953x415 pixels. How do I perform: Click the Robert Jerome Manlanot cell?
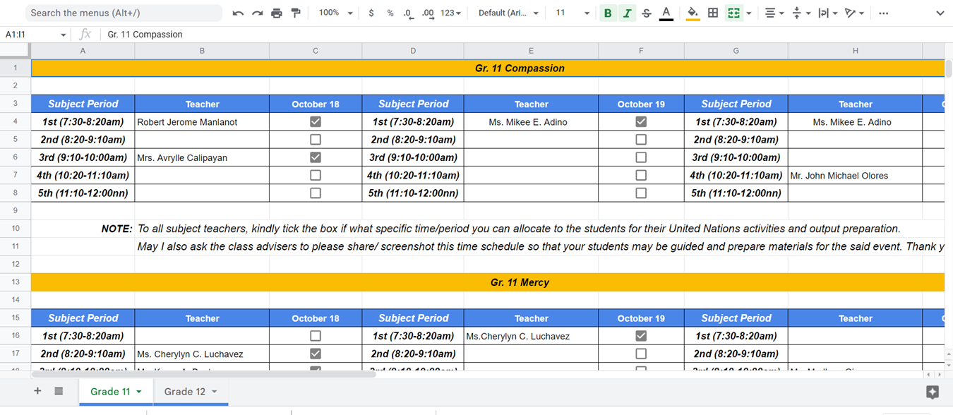pyautogui.click(x=202, y=122)
